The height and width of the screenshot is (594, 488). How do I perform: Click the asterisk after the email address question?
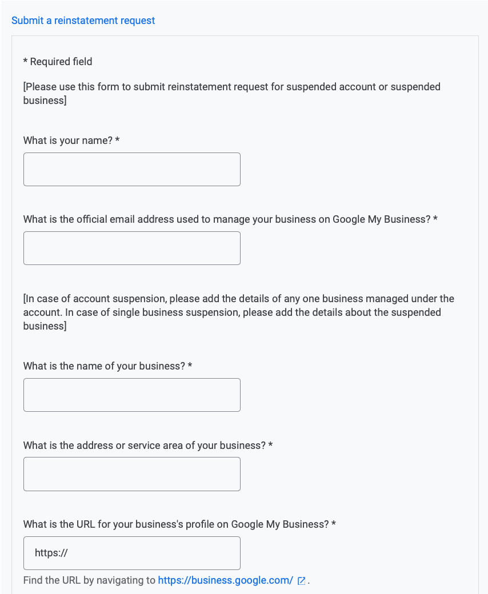[x=435, y=219]
